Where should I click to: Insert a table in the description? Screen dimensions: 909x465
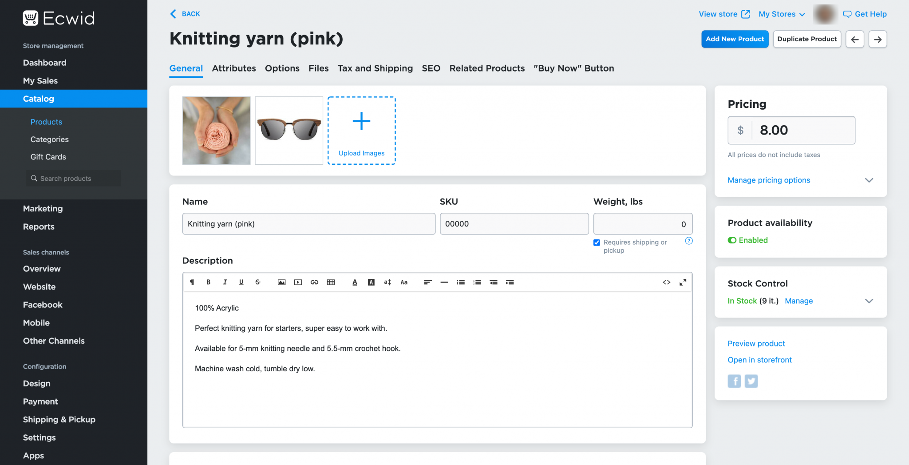[x=331, y=282]
